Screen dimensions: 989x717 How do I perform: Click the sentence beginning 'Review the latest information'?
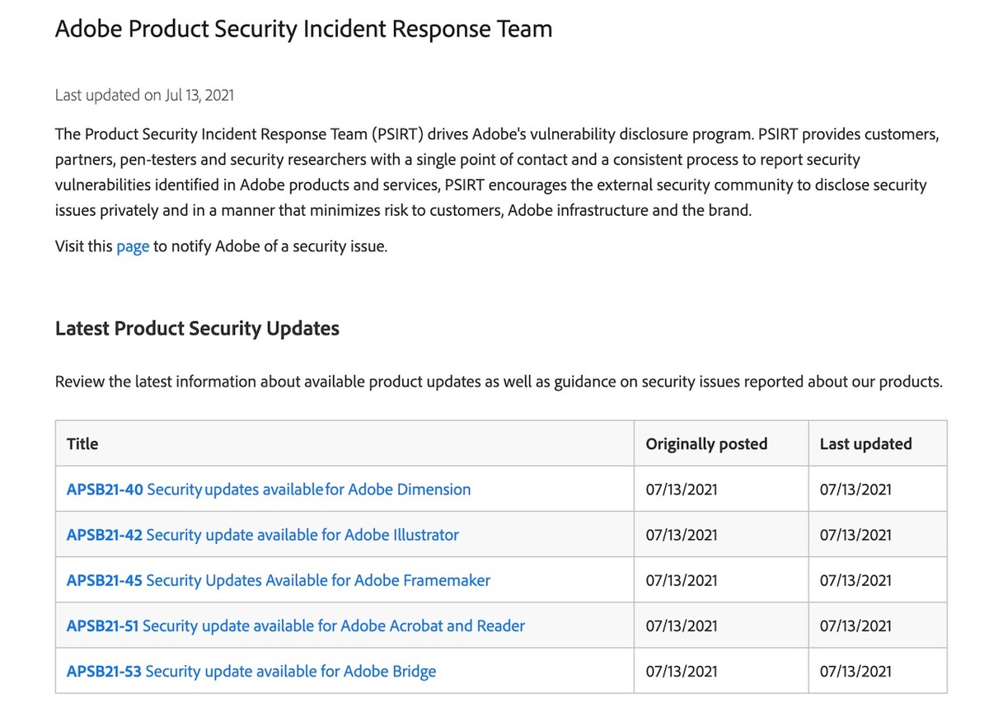499,382
